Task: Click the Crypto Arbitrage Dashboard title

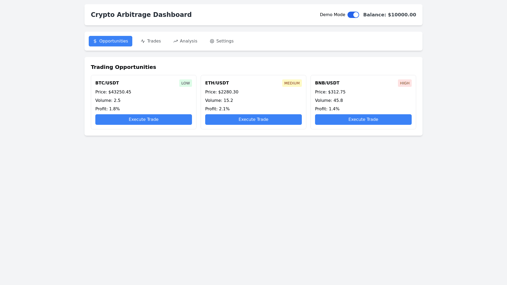Action: click(x=141, y=15)
